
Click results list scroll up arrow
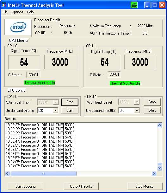159,125
